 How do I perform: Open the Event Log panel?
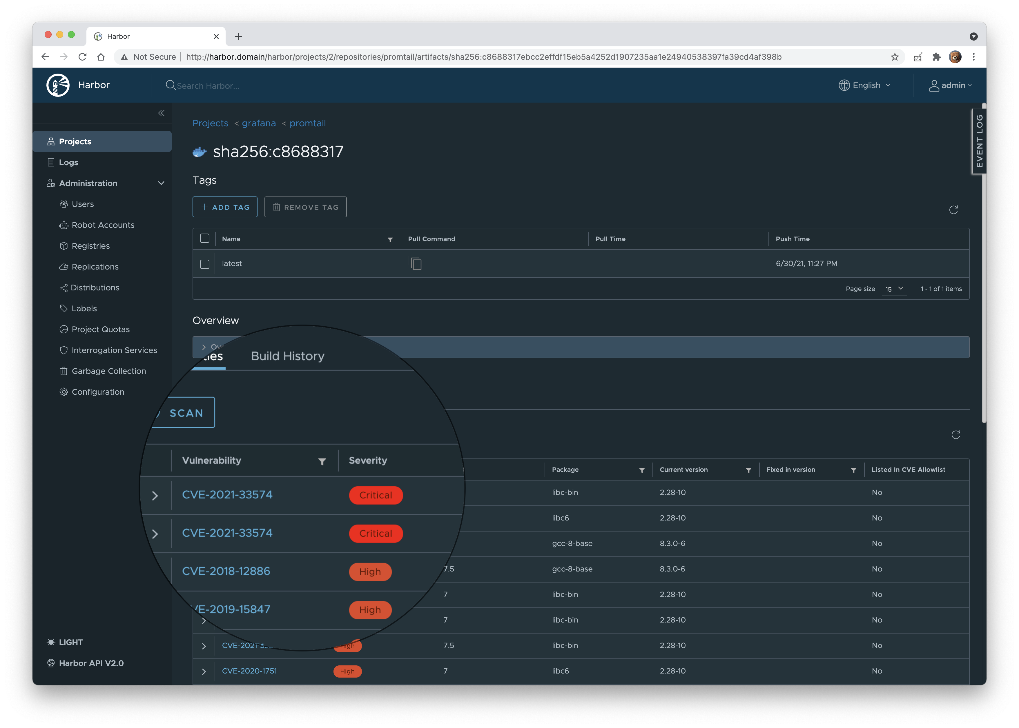(x=980, y=140)
